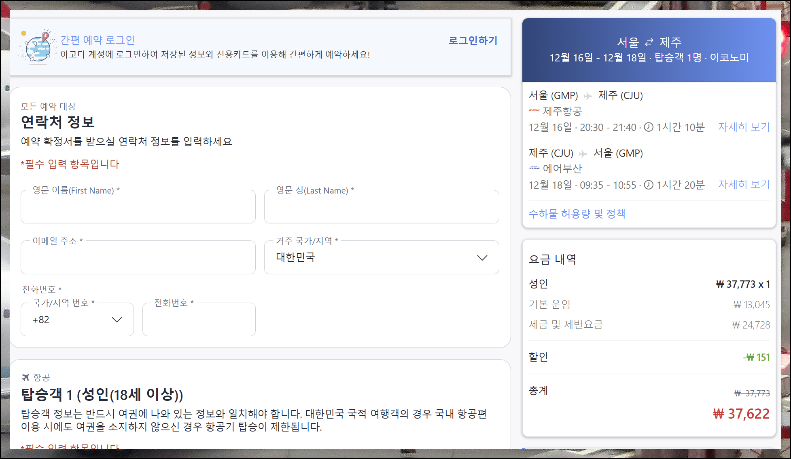Click the plane icon between GMP and CJU
Viewport: 791px width, 459px height.
[588, 96]
